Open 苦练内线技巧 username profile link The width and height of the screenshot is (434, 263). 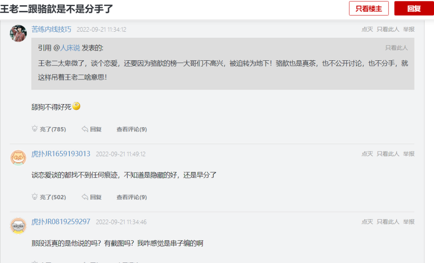click(x=51, y=30)
